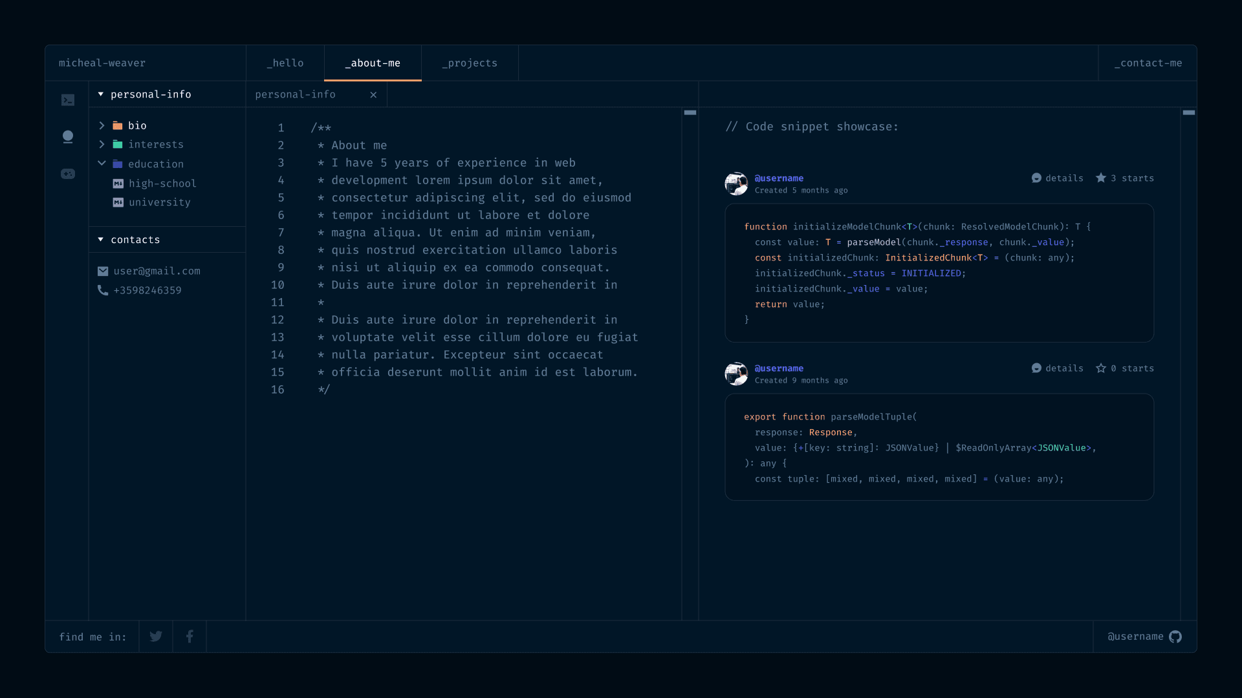This screenshot has width=1242, height=698.
Task: Select the _about-me tab
Action: pos(373,63)
